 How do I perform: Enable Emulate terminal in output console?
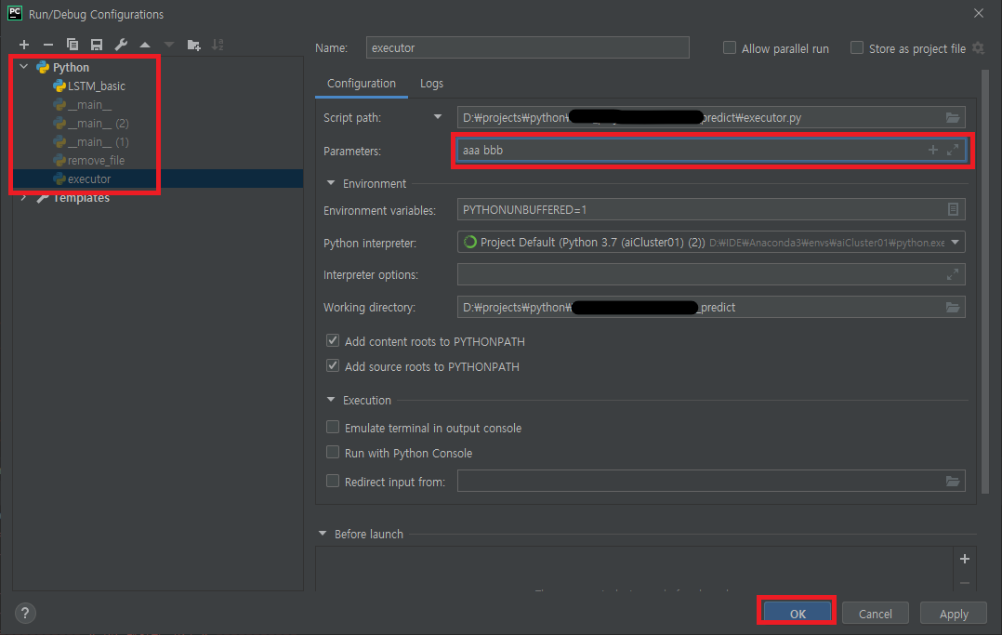(x=332, y=427)
